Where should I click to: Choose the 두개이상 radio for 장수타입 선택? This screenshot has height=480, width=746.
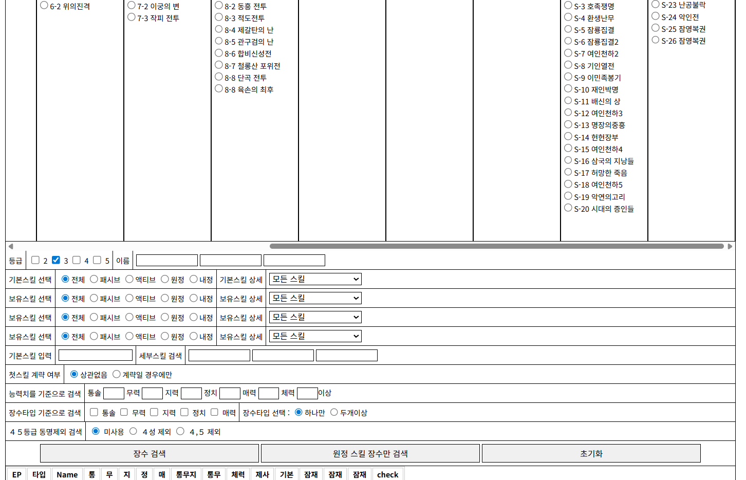(x=334, y=412)
